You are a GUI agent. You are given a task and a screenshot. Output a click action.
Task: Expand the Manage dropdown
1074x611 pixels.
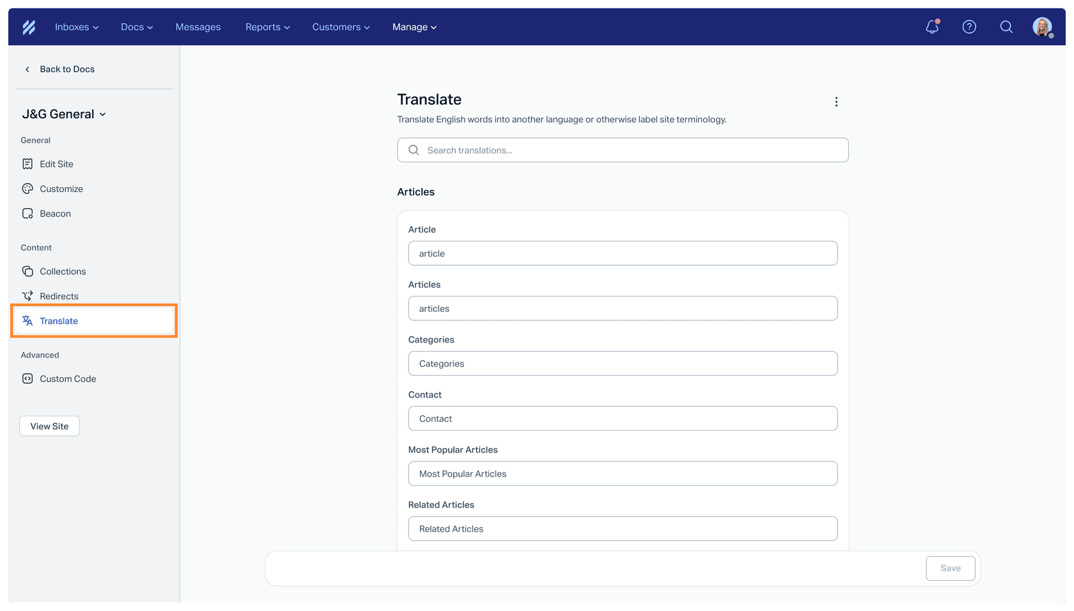[414, 27]
